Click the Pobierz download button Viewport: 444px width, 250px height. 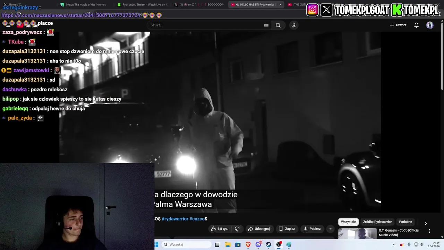point(312,229)
